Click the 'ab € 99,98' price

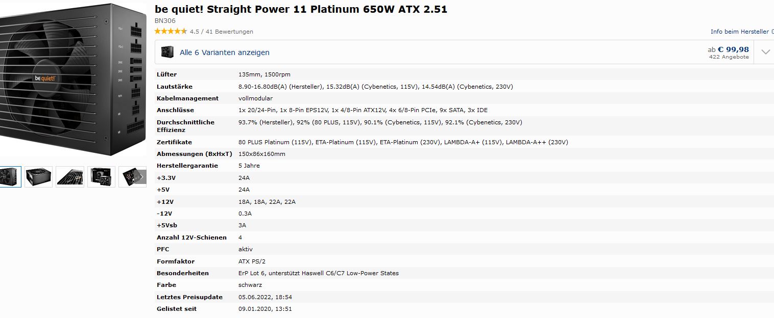click(729, 49)
